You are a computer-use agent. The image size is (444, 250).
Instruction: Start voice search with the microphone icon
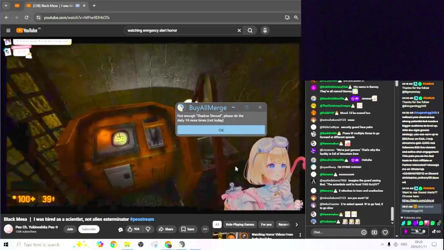point(265,31)
